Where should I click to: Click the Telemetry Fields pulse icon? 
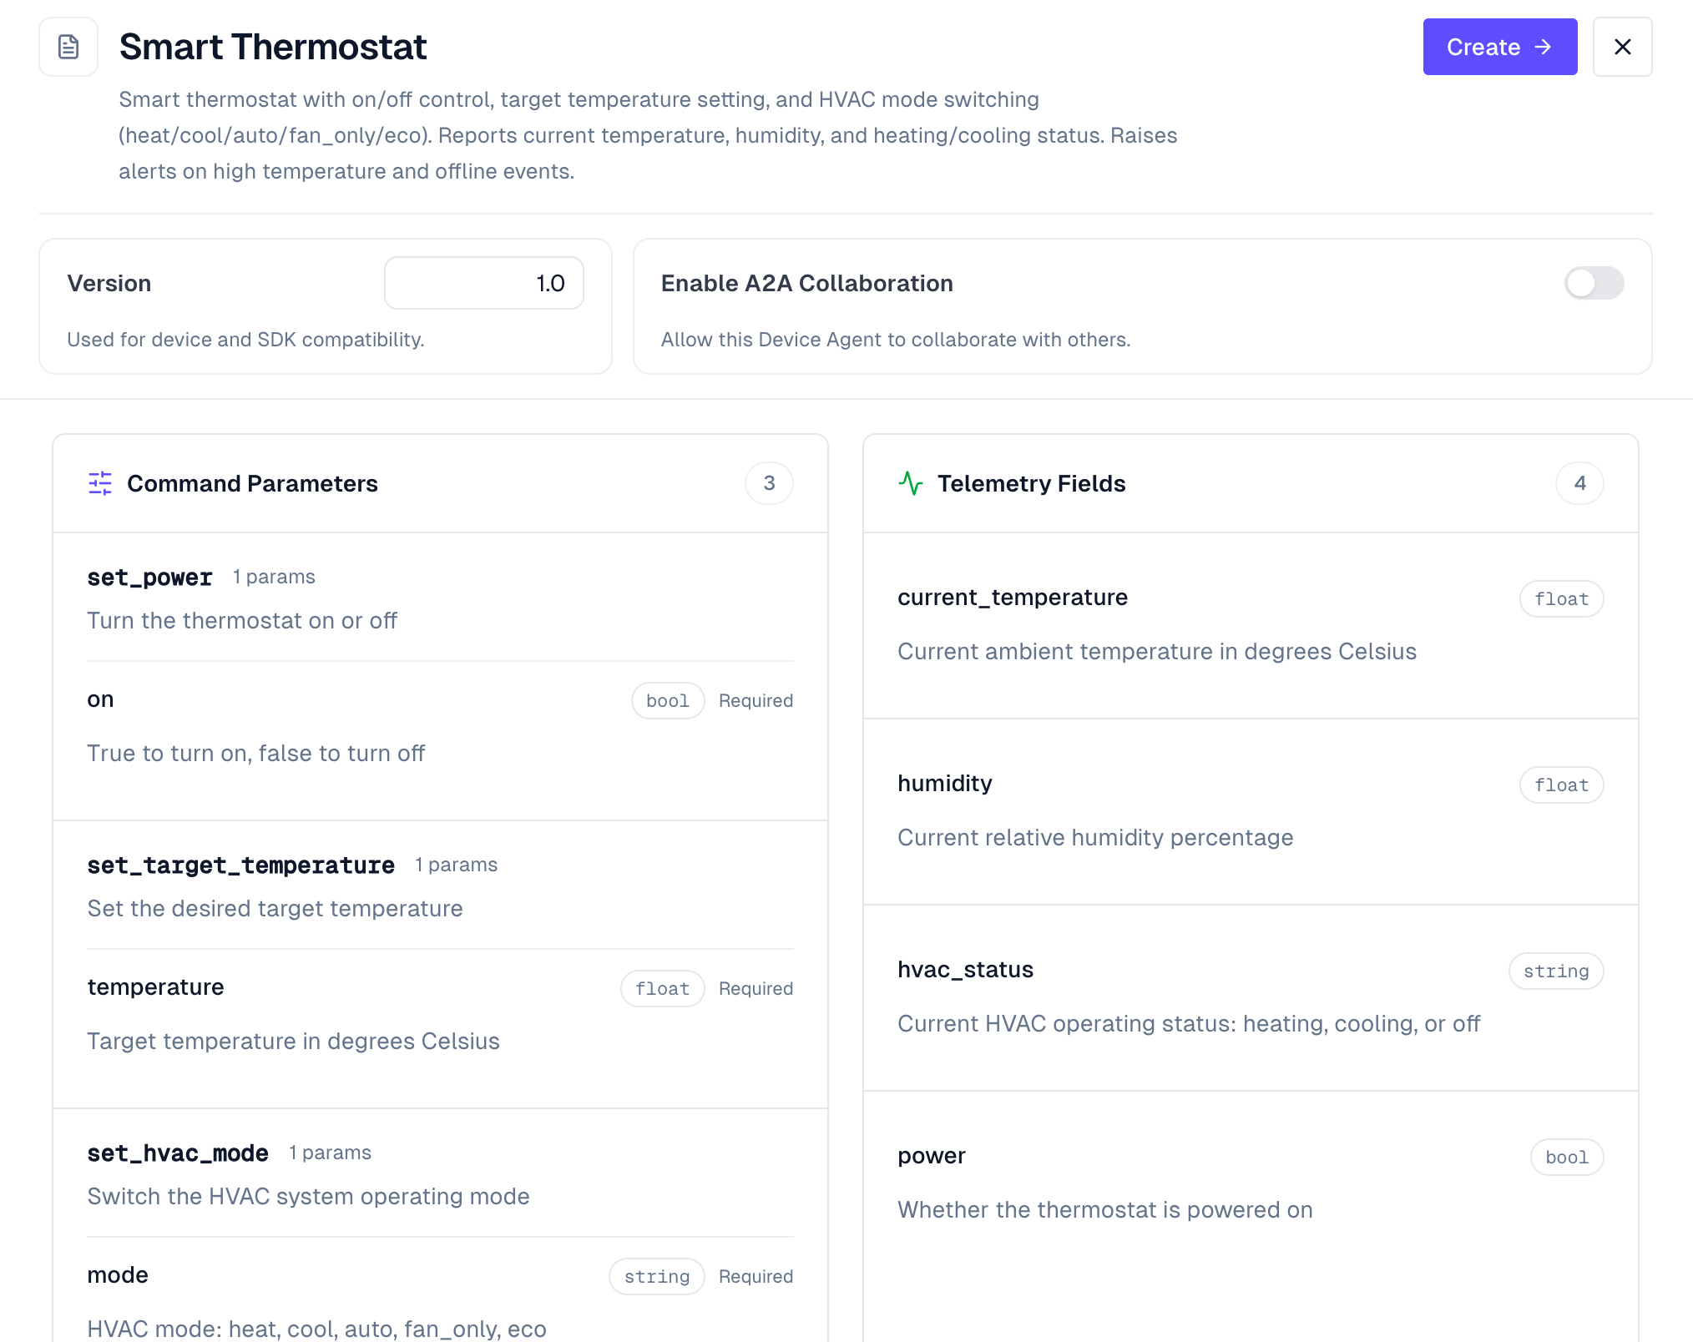coord(911,483)
